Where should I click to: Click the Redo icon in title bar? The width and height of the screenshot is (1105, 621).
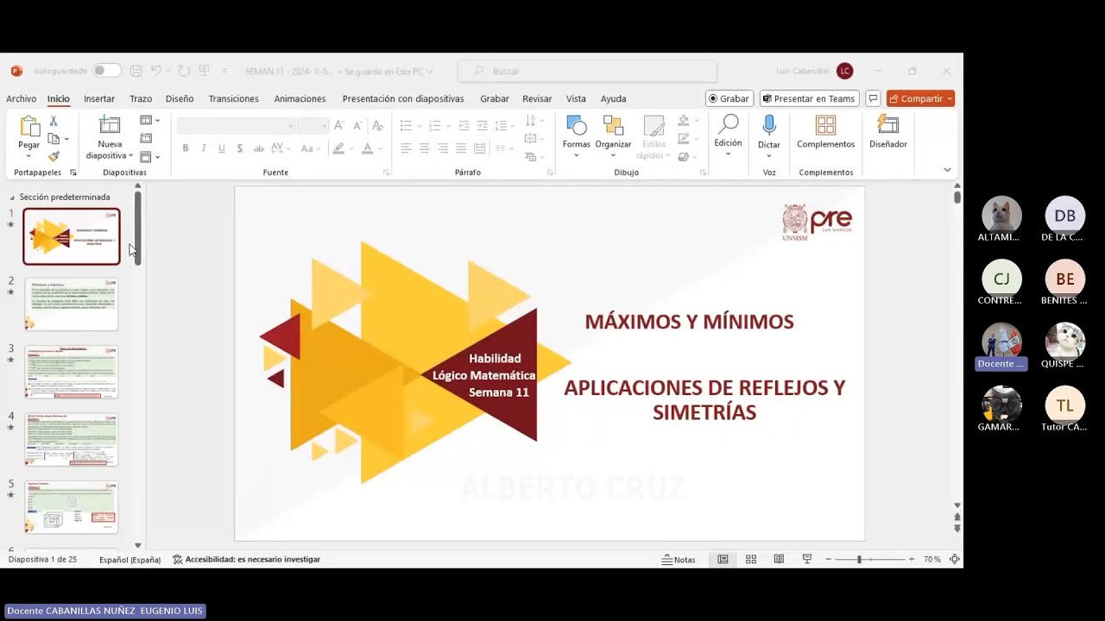pyautogui.click(x=184, y=71)
